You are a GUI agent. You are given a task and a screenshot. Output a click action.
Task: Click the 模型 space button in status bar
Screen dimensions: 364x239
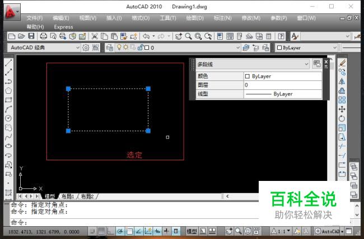coord(192,231)
